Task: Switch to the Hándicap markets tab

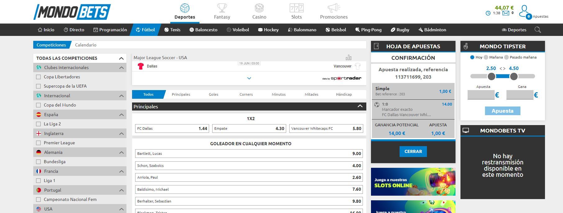Action: [x=344, y=94]
